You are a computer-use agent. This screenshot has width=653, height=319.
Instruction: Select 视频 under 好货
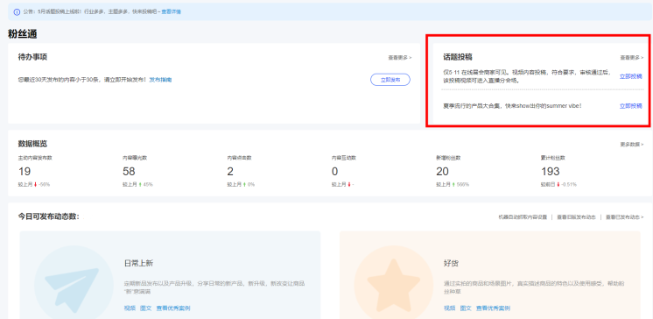point(449,308)
